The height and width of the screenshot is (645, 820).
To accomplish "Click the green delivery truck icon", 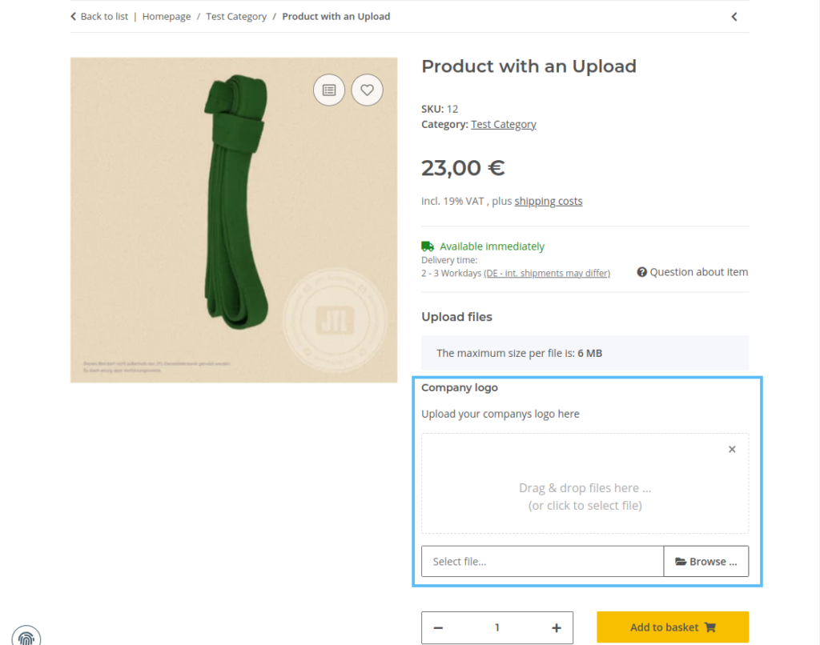I will click(x=427, y=246).
